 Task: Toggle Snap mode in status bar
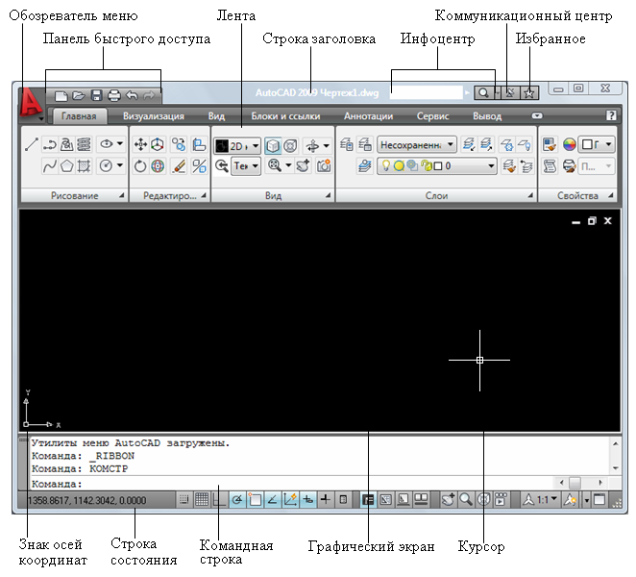tap(183, 499)
